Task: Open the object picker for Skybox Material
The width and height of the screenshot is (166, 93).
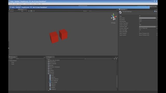Action: 157,28
